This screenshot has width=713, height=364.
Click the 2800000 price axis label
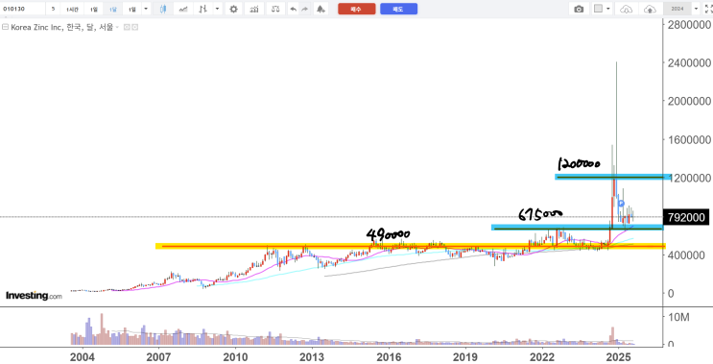689,24
